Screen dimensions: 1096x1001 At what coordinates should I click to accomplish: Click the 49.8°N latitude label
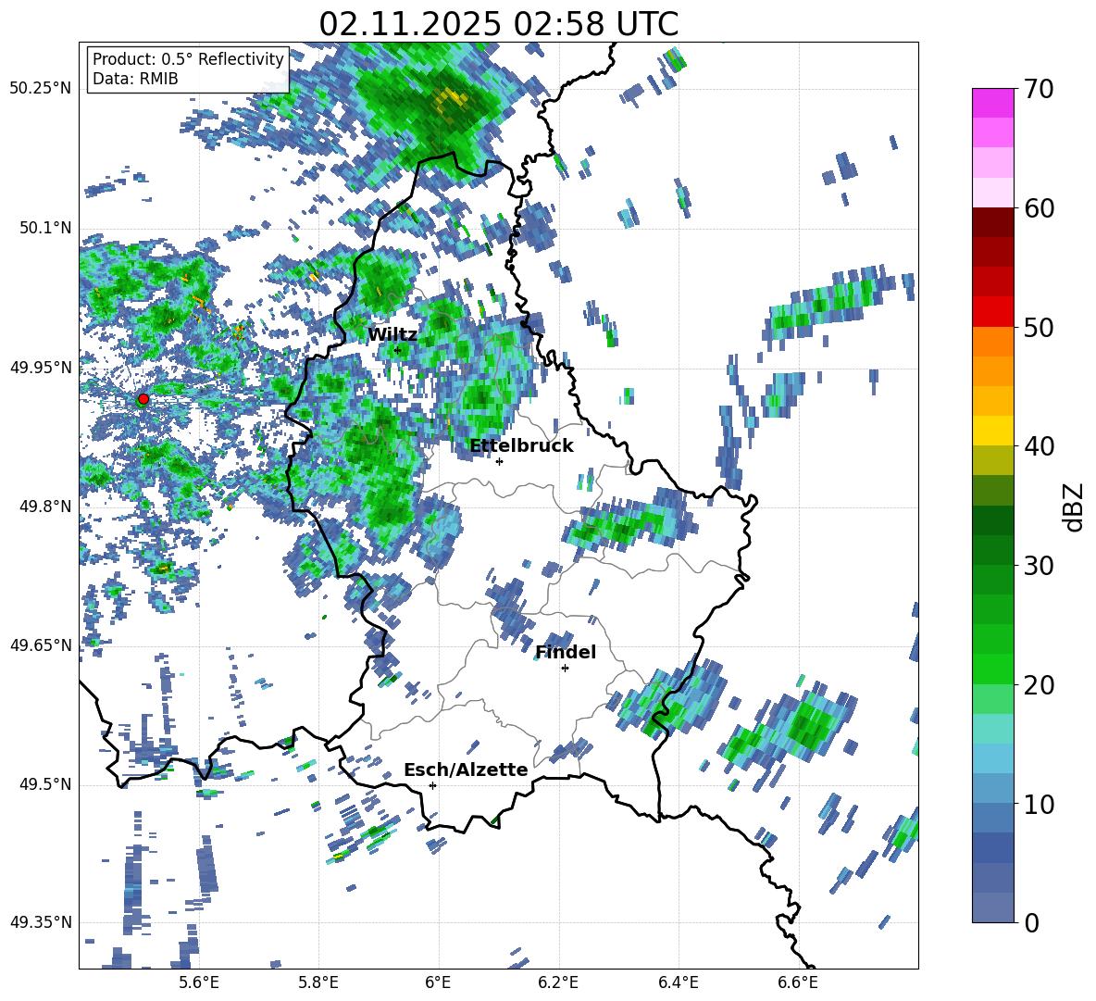(x=44, y=507)
